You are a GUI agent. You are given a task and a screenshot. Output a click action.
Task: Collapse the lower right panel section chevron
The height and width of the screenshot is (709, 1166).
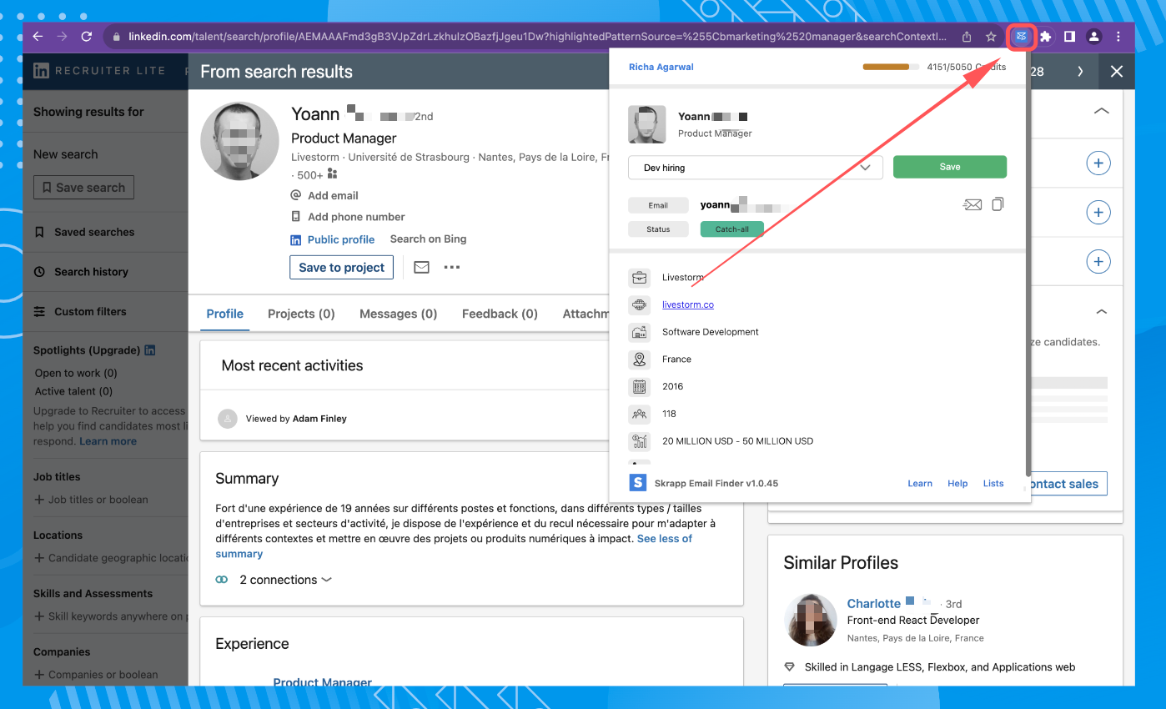coord(1101,311)
